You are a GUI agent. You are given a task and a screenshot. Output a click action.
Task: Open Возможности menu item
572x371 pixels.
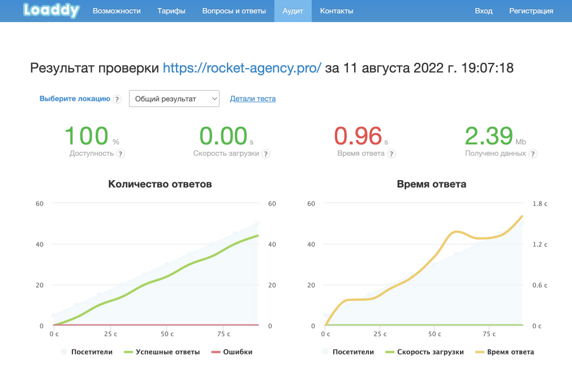pos(117,11)
